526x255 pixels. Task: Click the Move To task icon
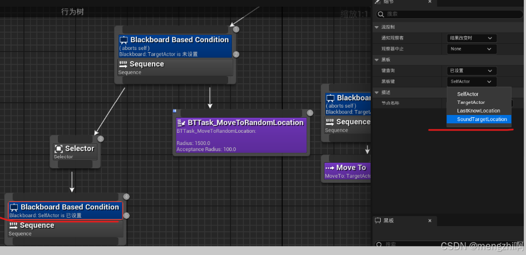(x=330, y=167)
